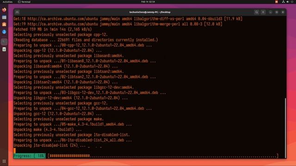This screenshot has height=166, width=296.
Task: Click 'Selecting previously unselected package libgcc-12-dev:amd64.'
Action: (x=74, y=87)
